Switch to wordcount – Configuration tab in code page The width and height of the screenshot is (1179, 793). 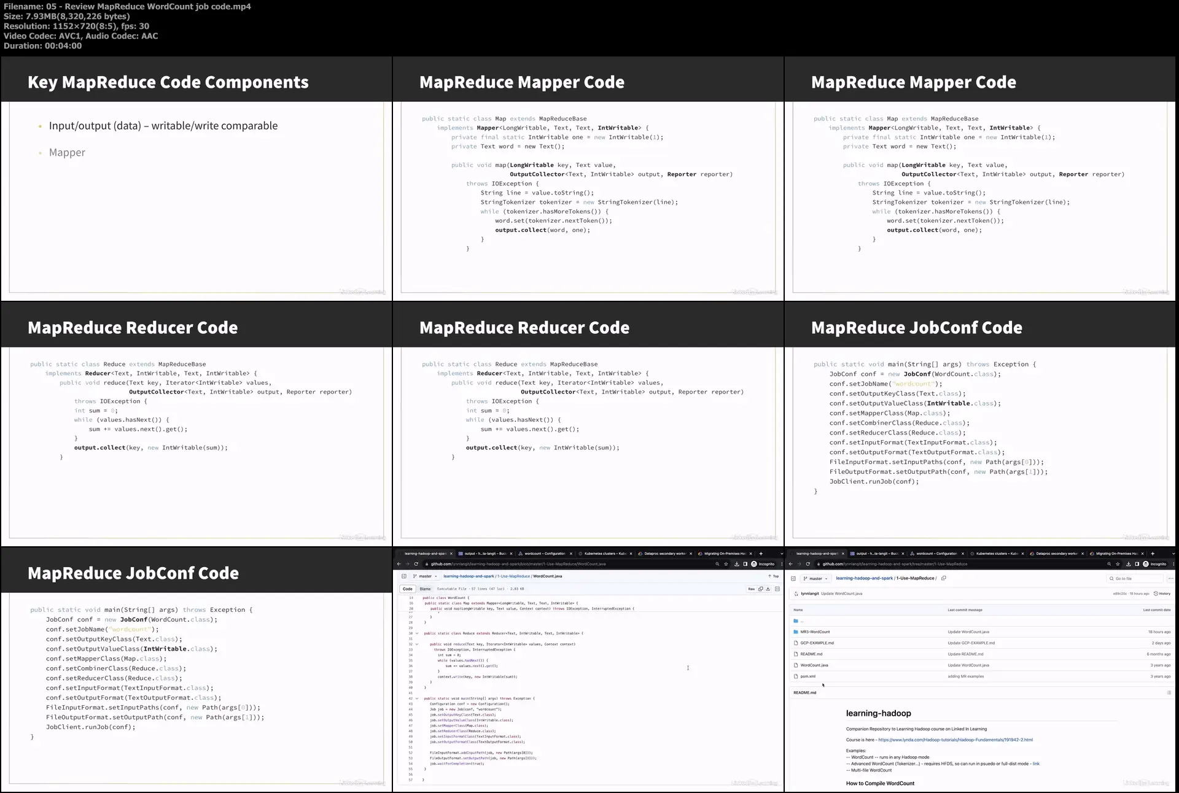pyautogui.click(x=544, y=554)
